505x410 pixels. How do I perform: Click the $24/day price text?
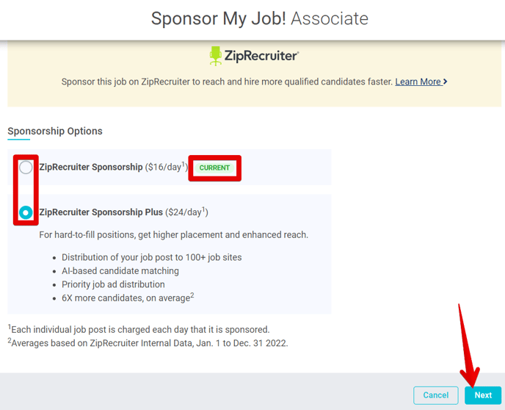[x=186, y=212]
